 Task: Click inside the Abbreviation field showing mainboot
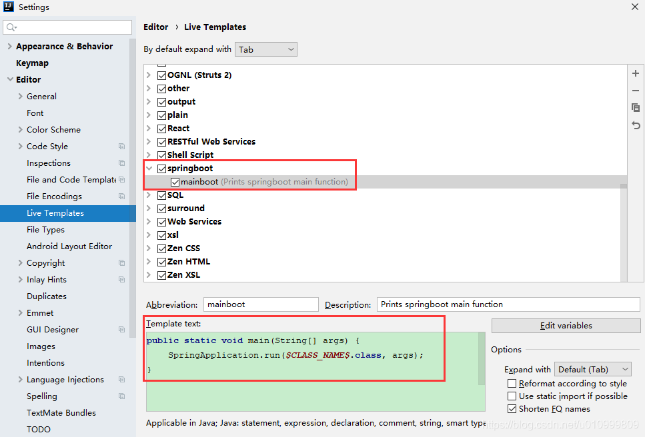click(260, 304)
